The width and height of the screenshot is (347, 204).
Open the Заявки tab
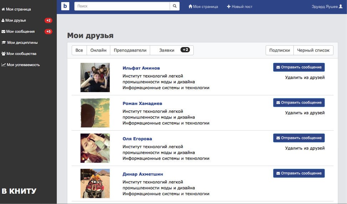coord(172,50)
